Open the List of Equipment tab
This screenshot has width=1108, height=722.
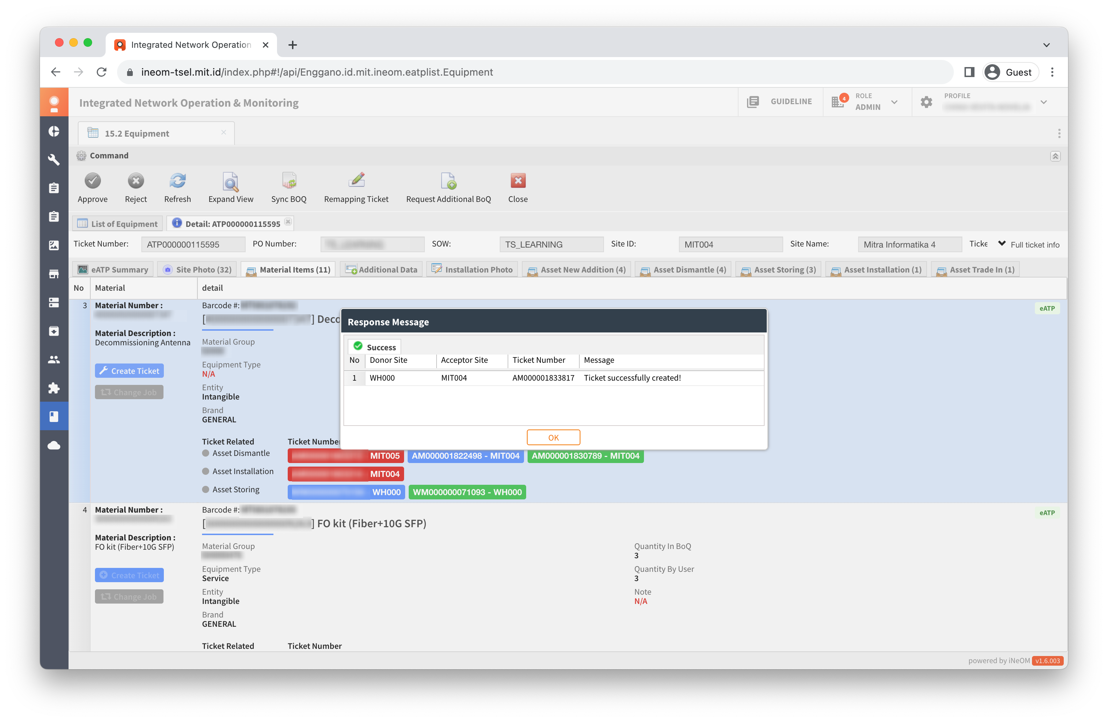(117, 224)
